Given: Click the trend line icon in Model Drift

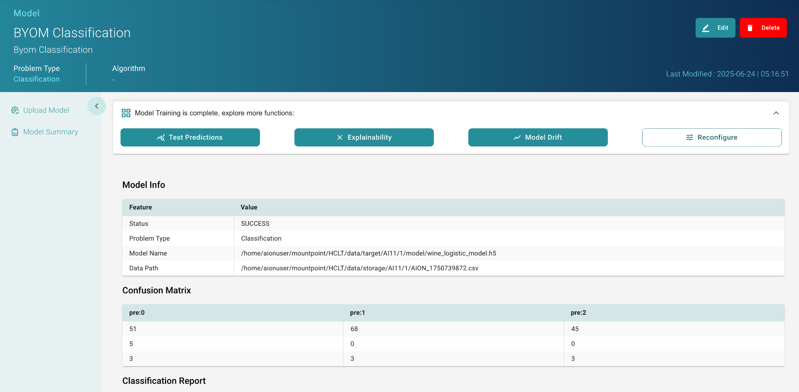Looking at the screenshot, I should coord(517,138).
